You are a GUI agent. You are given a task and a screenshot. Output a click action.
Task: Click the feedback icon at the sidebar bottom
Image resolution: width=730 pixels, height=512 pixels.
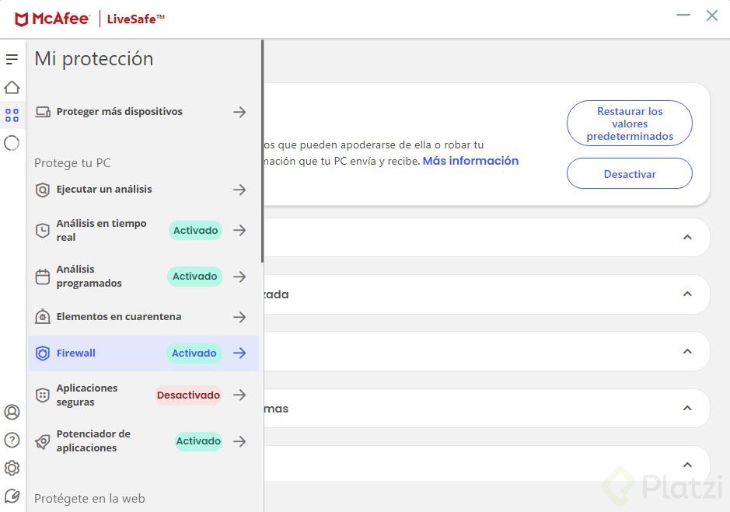[x=12, y=496]
